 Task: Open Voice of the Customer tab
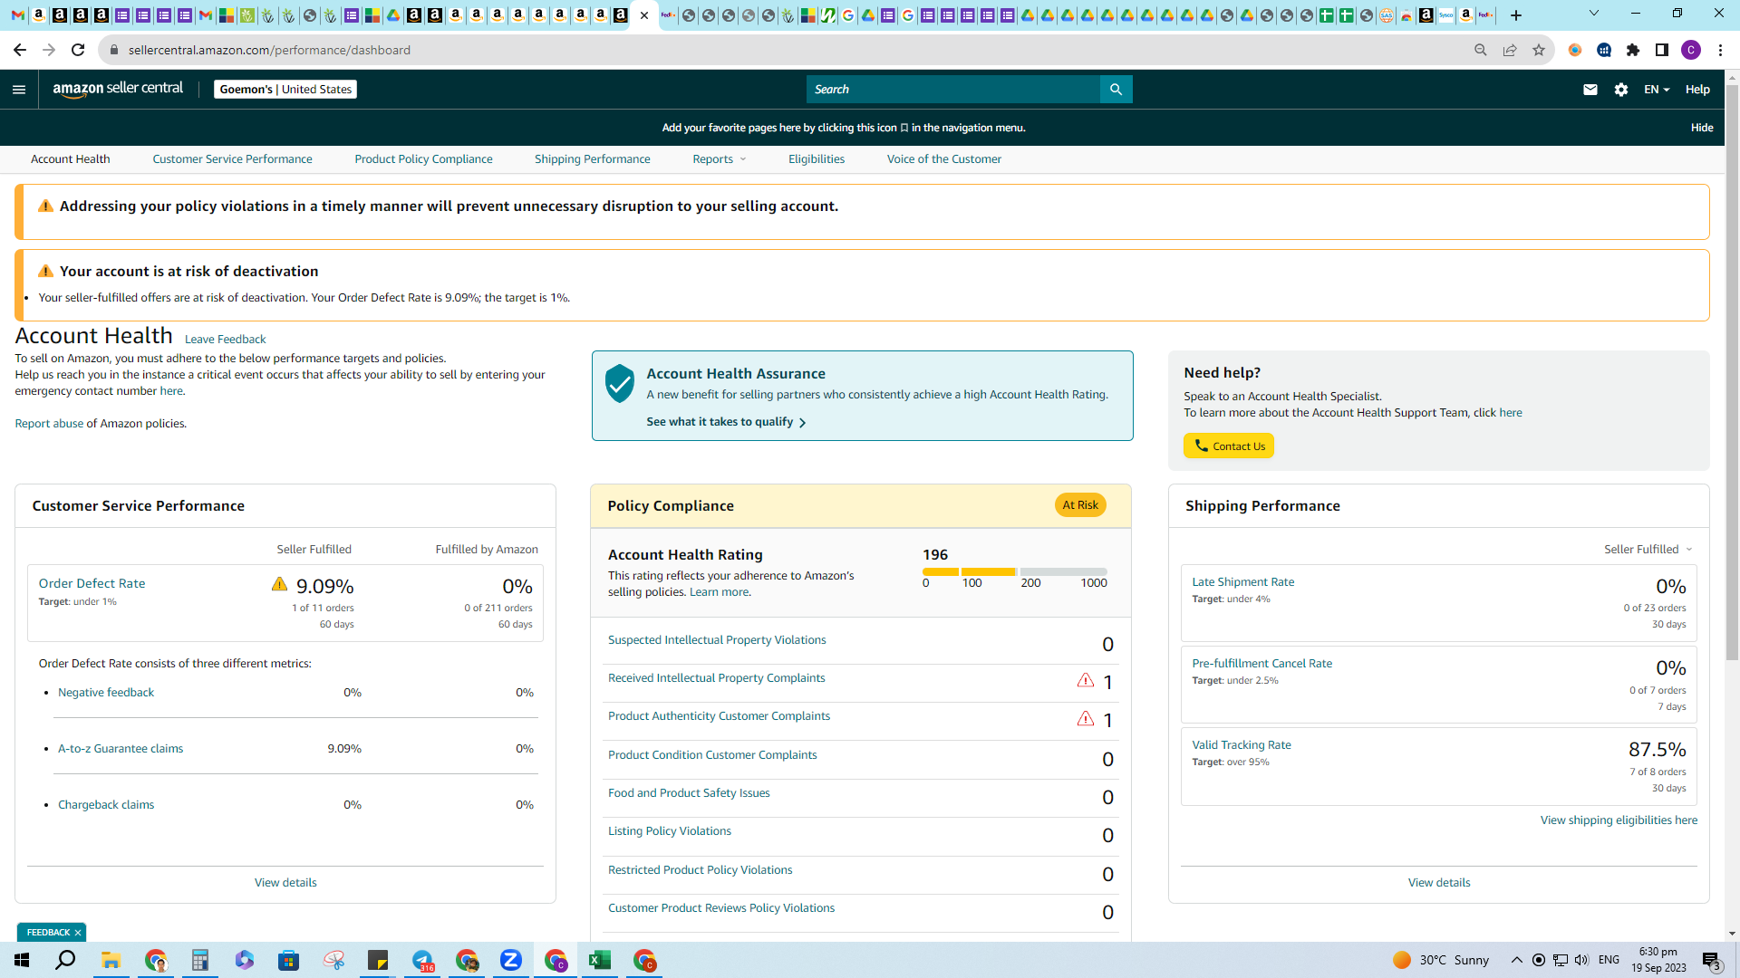pos(943,158)
